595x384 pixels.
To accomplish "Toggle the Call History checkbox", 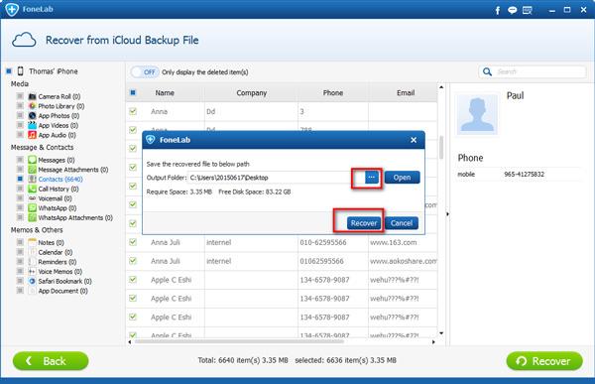I will pos(20,189).
